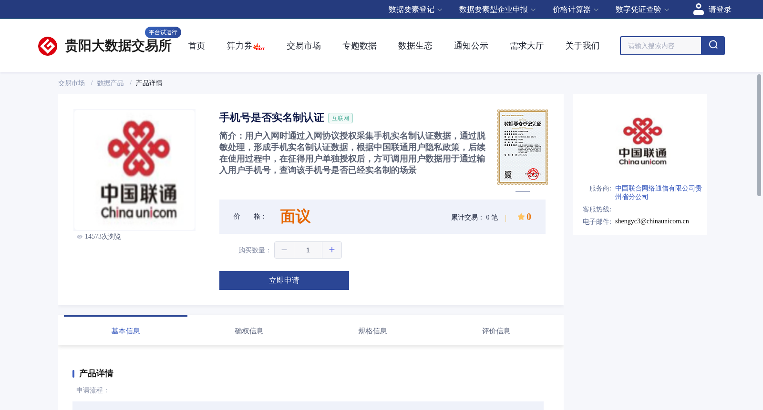
Task: Focus the search input field
Action: (x=661, y=46)
